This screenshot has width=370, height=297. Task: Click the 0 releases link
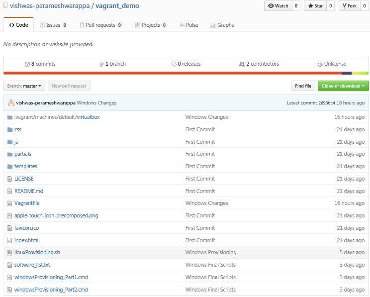186,64
